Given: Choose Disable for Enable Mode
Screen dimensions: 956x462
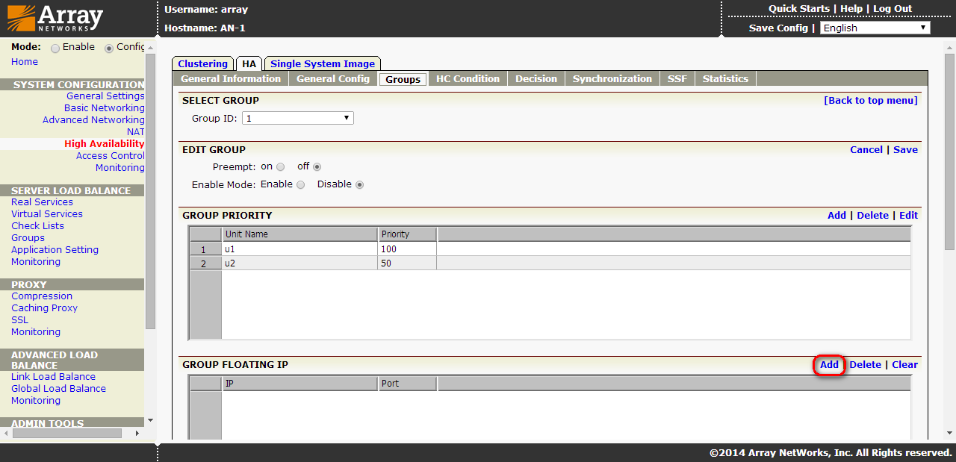Looking at the screenshot, I should pyautogui.click(x=359, y=185).
